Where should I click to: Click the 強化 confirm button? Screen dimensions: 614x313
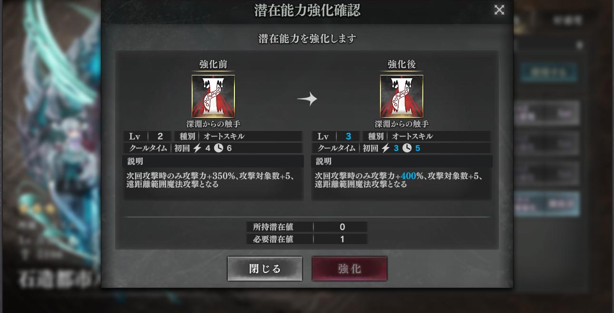(x=350, y=269)
